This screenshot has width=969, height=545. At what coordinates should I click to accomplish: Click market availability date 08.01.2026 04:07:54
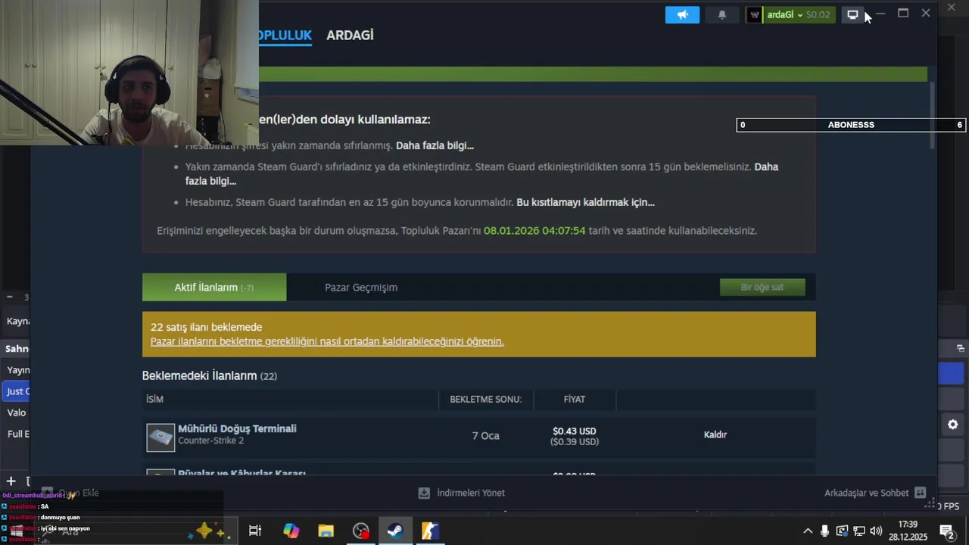click(x=534, y=230)
